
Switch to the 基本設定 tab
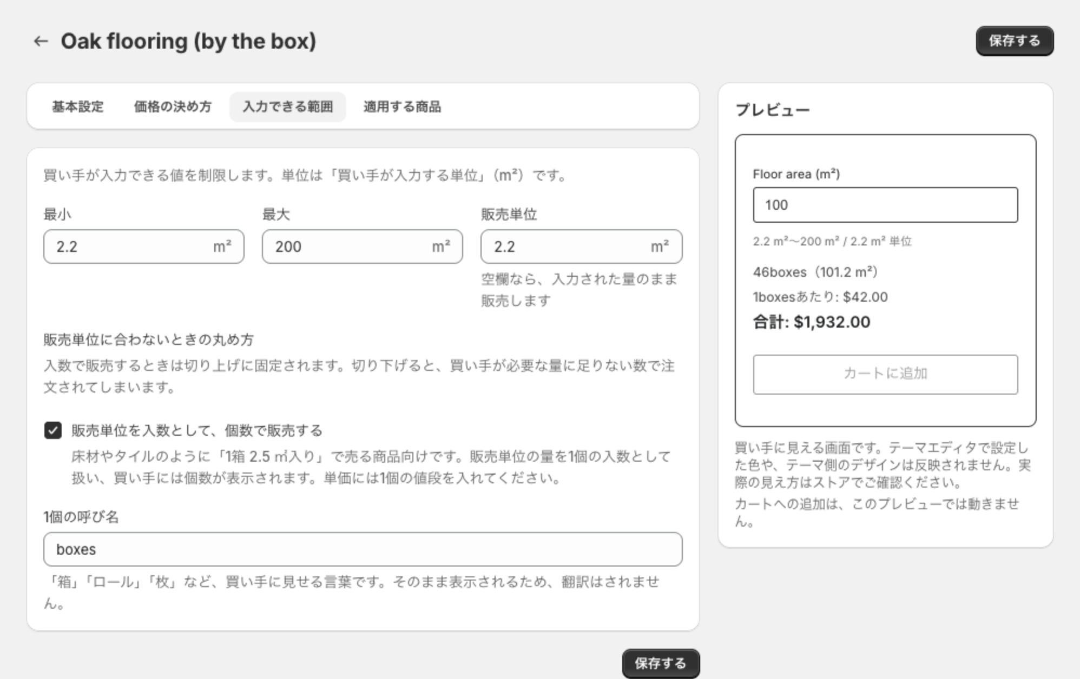click(x=78, y=107)
